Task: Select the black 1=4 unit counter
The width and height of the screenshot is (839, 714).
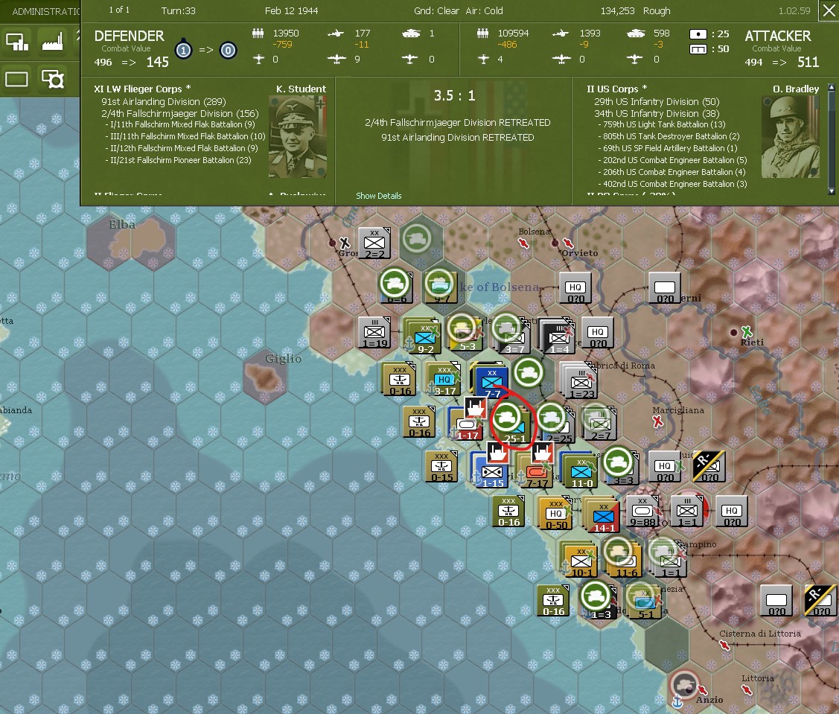Action: click(x=558, y=338)
